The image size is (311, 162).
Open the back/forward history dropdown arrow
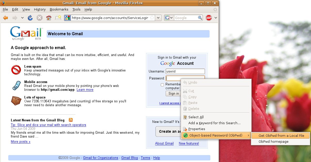(x=22, y=18)
